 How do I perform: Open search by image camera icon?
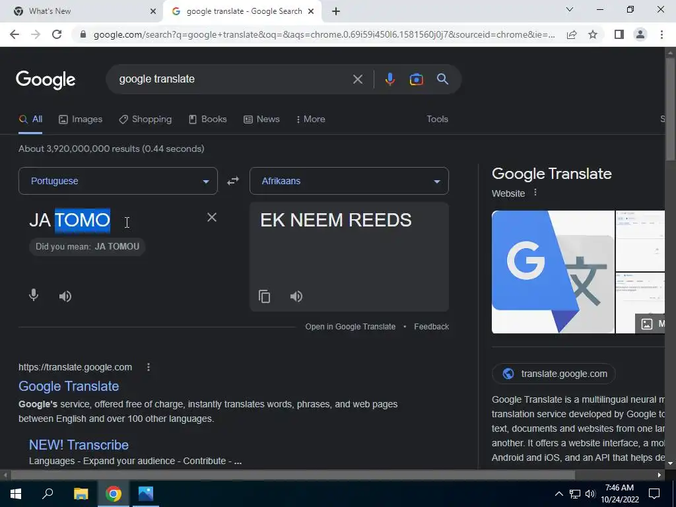point(416,79)
